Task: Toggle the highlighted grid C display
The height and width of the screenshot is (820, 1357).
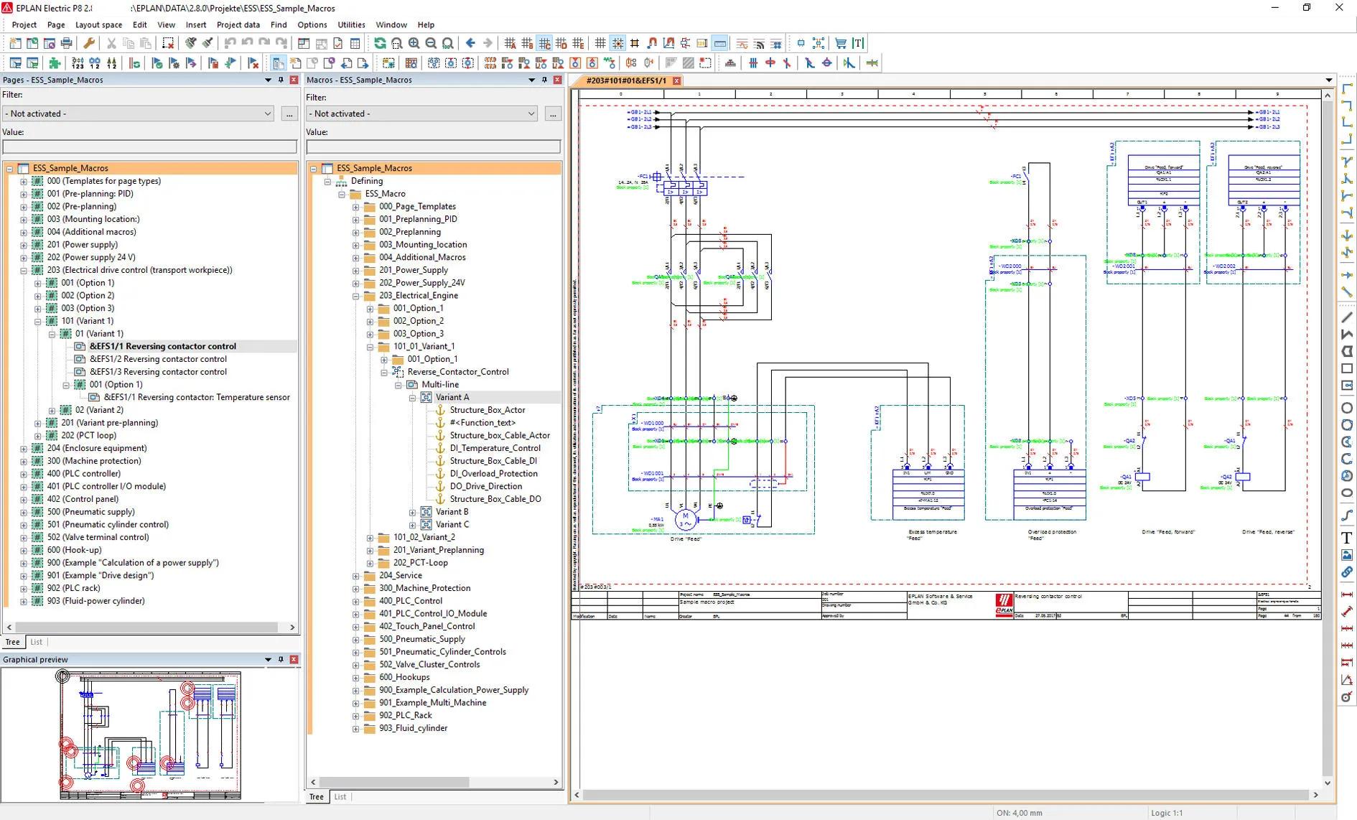Action: 543,43
